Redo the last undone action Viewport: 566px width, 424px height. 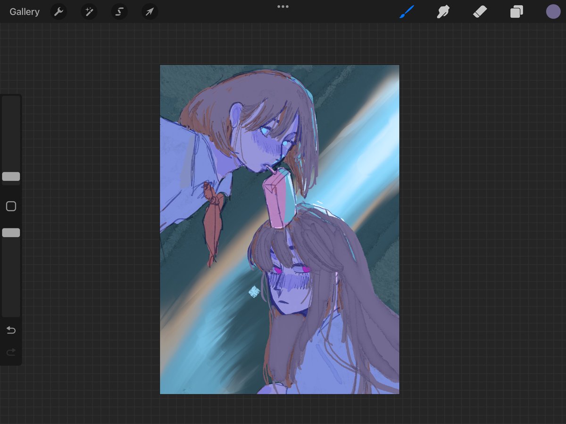11,352
